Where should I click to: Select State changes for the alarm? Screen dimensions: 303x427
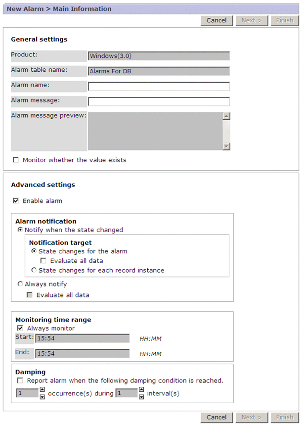click(34, 251)
